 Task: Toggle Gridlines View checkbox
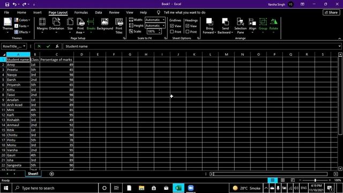point(172,26)
